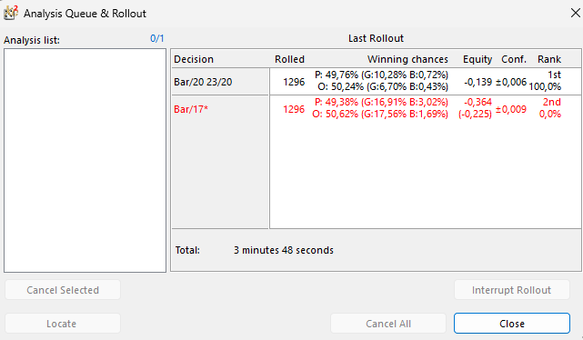
Task: Click the Equity column header
Action: [477, 59]
